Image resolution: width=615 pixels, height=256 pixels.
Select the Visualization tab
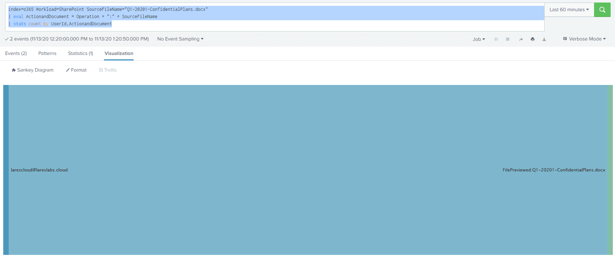click(x=119, y=54)
